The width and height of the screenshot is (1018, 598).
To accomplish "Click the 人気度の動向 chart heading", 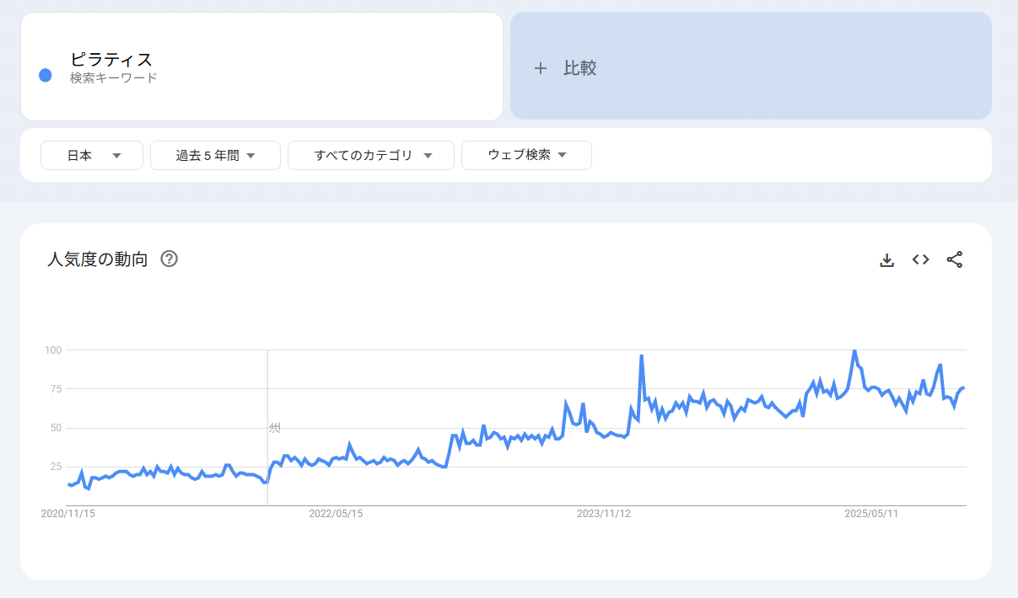I will tap(98, 259).
